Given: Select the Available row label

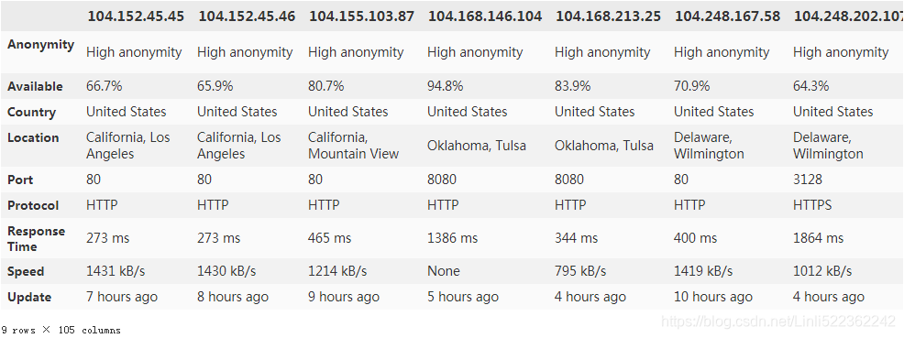Looking at the screenshot, I should coord(35,86).
